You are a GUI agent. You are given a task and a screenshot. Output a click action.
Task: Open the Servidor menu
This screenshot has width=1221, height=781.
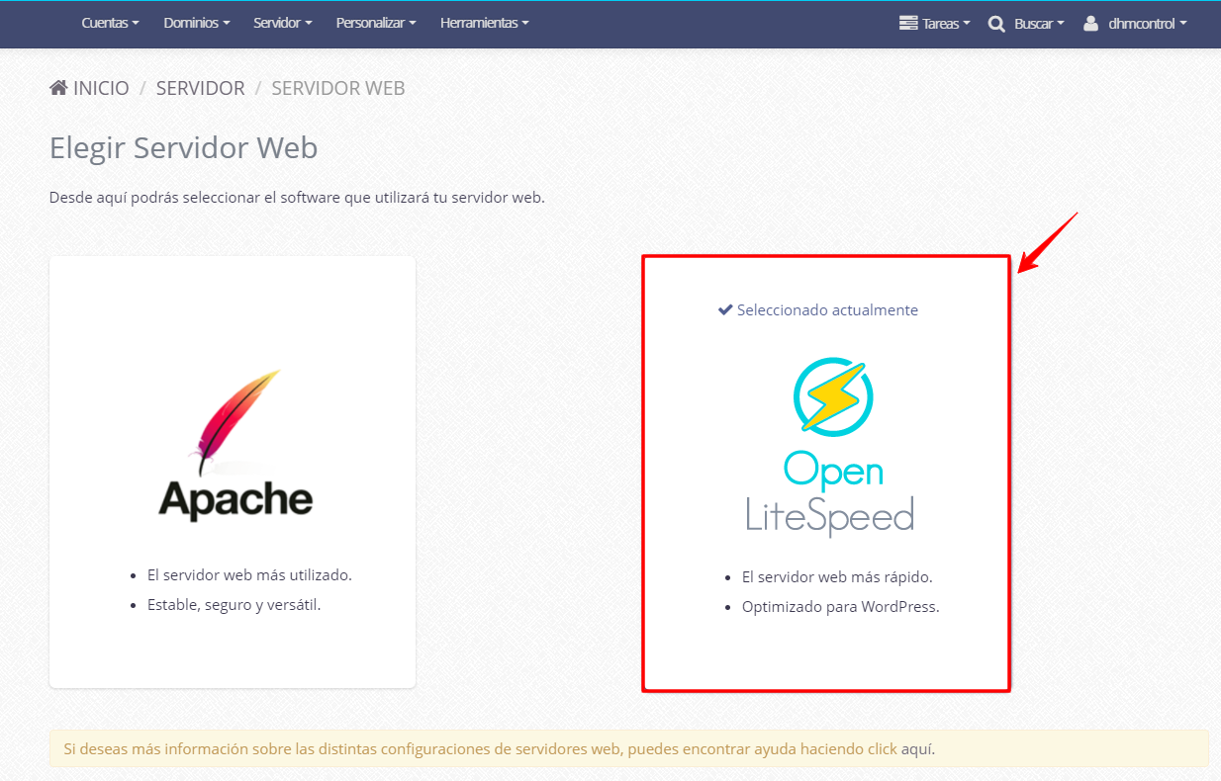click(283, 23)
